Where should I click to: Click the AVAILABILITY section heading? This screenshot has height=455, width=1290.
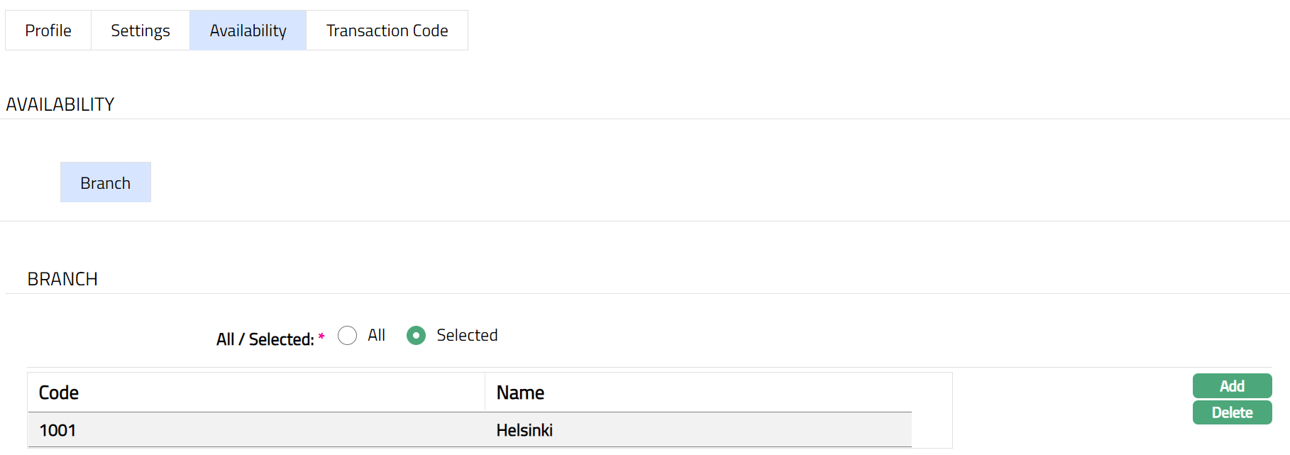60,104
